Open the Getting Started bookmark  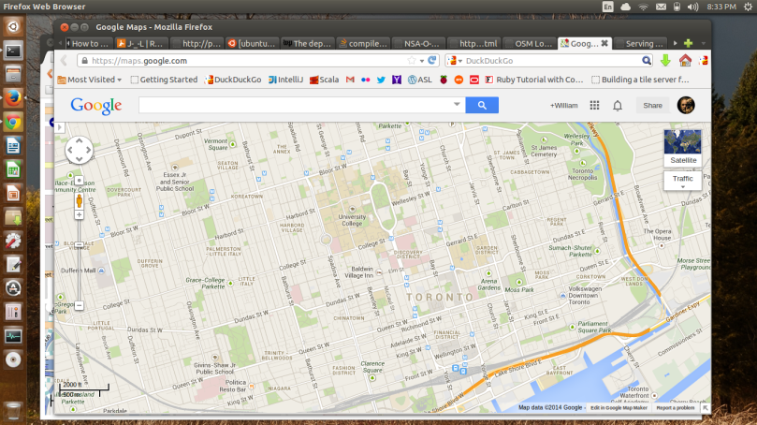164,80
